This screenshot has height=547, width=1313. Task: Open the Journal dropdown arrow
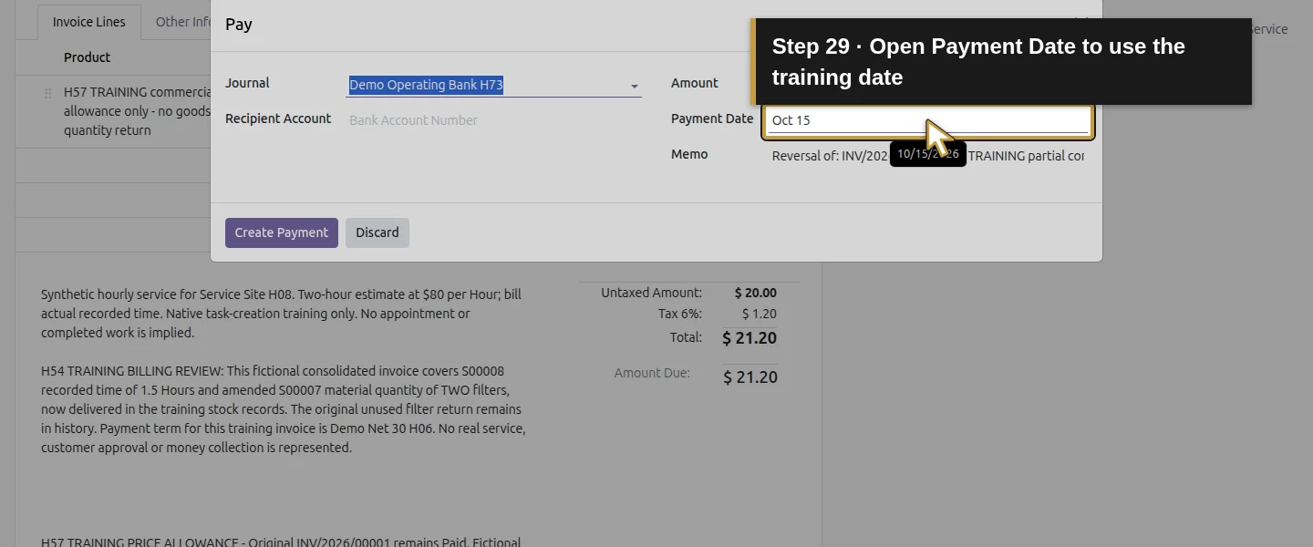point(634,86)
